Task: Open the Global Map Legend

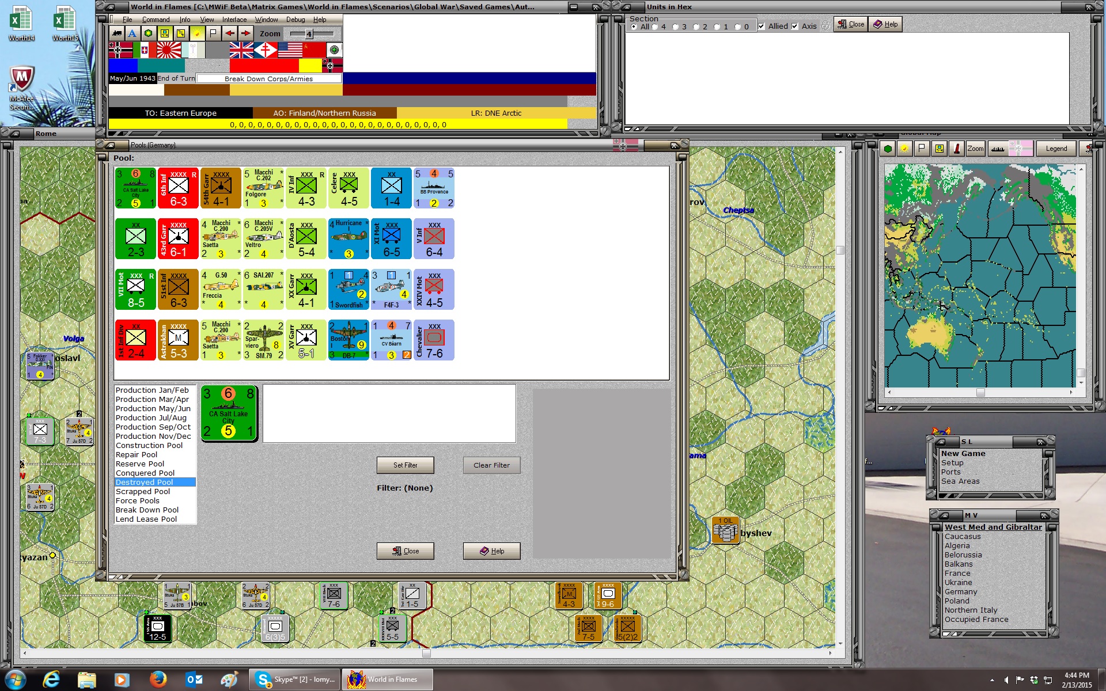Action: [1056, 149]
